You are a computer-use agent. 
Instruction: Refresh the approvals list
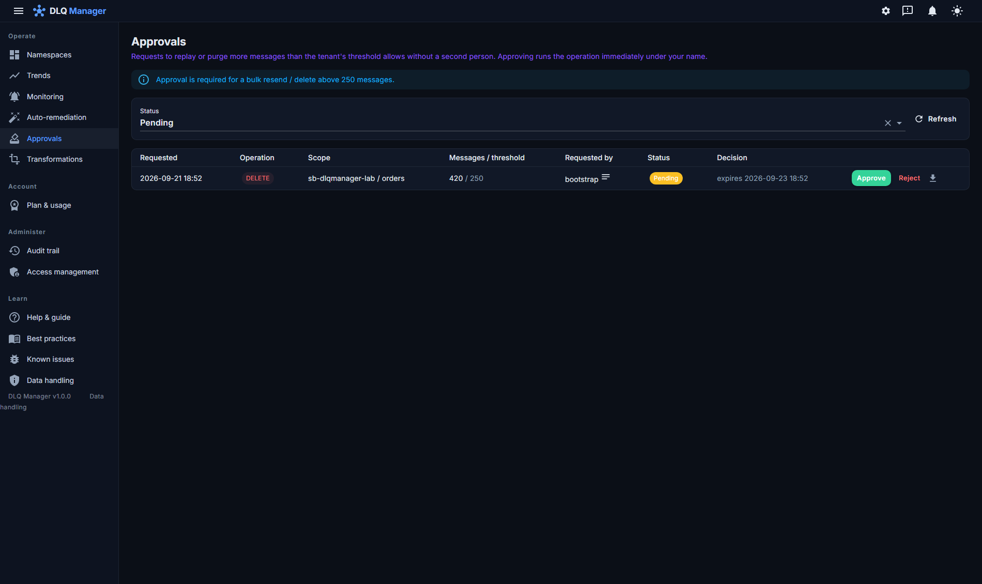pyautogui.click(x=936, y=119)
